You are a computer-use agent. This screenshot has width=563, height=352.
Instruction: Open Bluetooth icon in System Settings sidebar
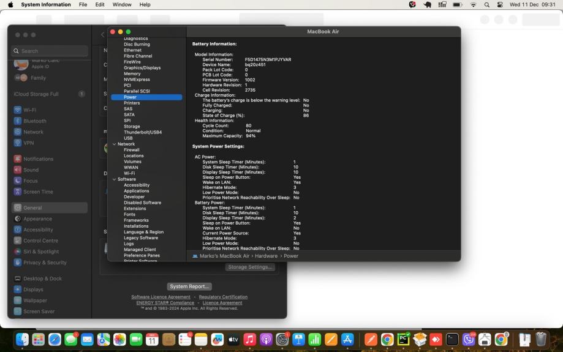click(x=18, y=121)
